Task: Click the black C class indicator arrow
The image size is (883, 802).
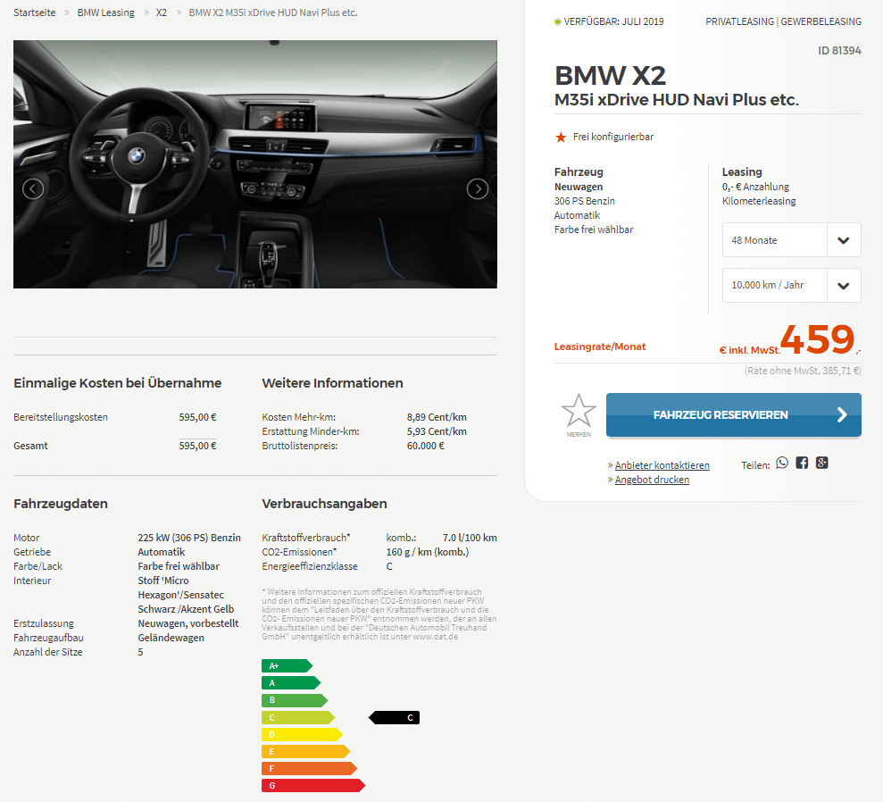Action: pos(394,717)
